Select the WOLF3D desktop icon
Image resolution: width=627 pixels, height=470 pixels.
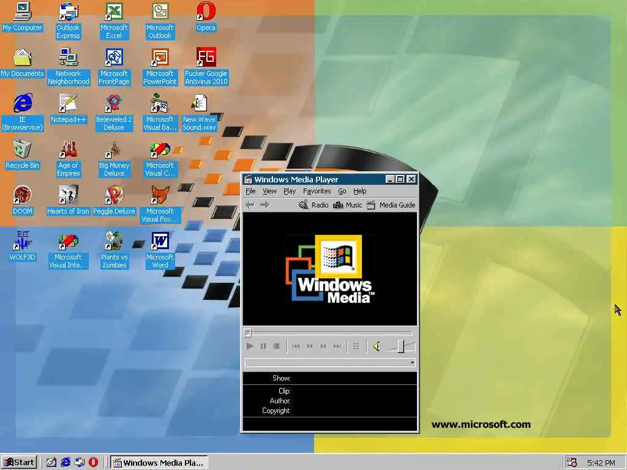coord(22,247)
